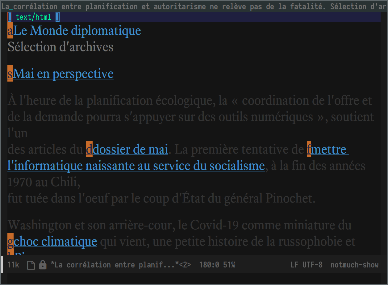
Task: Click the line starting Washington et son arrière-cour
Action: (x=179, y=225)
